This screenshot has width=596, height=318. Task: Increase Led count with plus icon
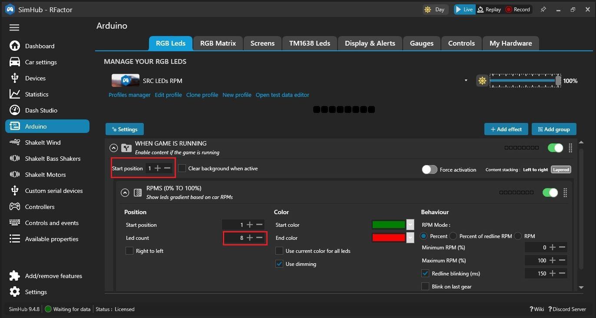tap(250, 238)
